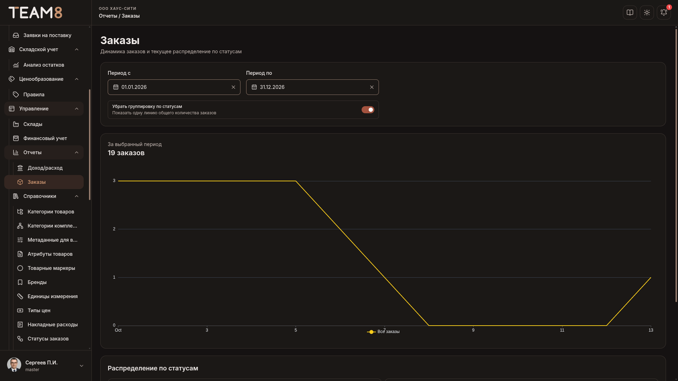Click the icon beside Метаданные для в...
678x381 pixels.
(x=20, y=240)
